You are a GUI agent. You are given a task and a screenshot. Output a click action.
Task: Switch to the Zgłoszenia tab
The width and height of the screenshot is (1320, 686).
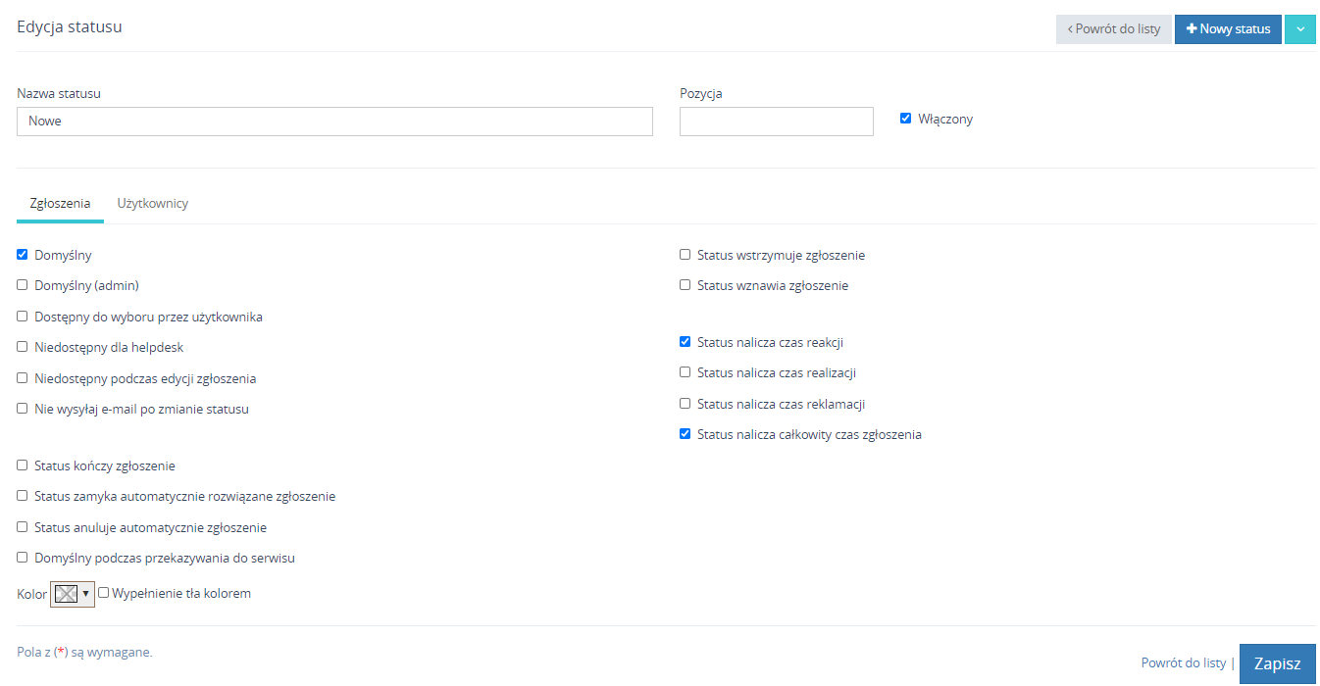(x=61, y=204)
